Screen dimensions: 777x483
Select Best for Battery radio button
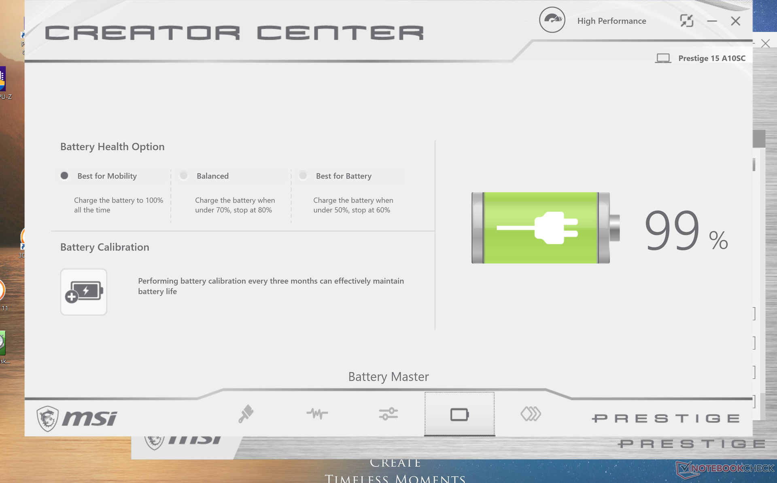point(303,176)
